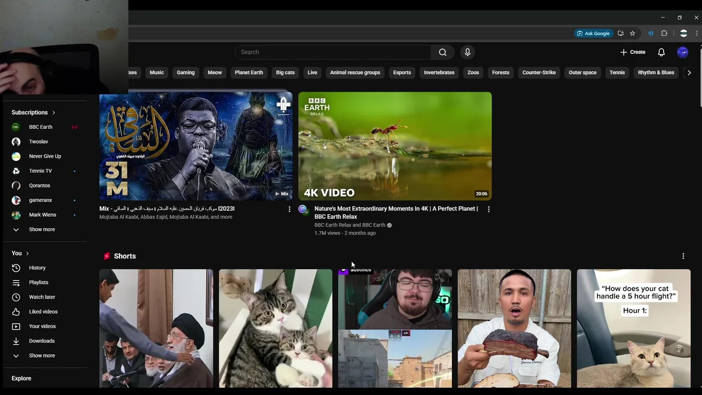Click Explore heading in sidebar
702x395 pixels.
click(21, 379)
